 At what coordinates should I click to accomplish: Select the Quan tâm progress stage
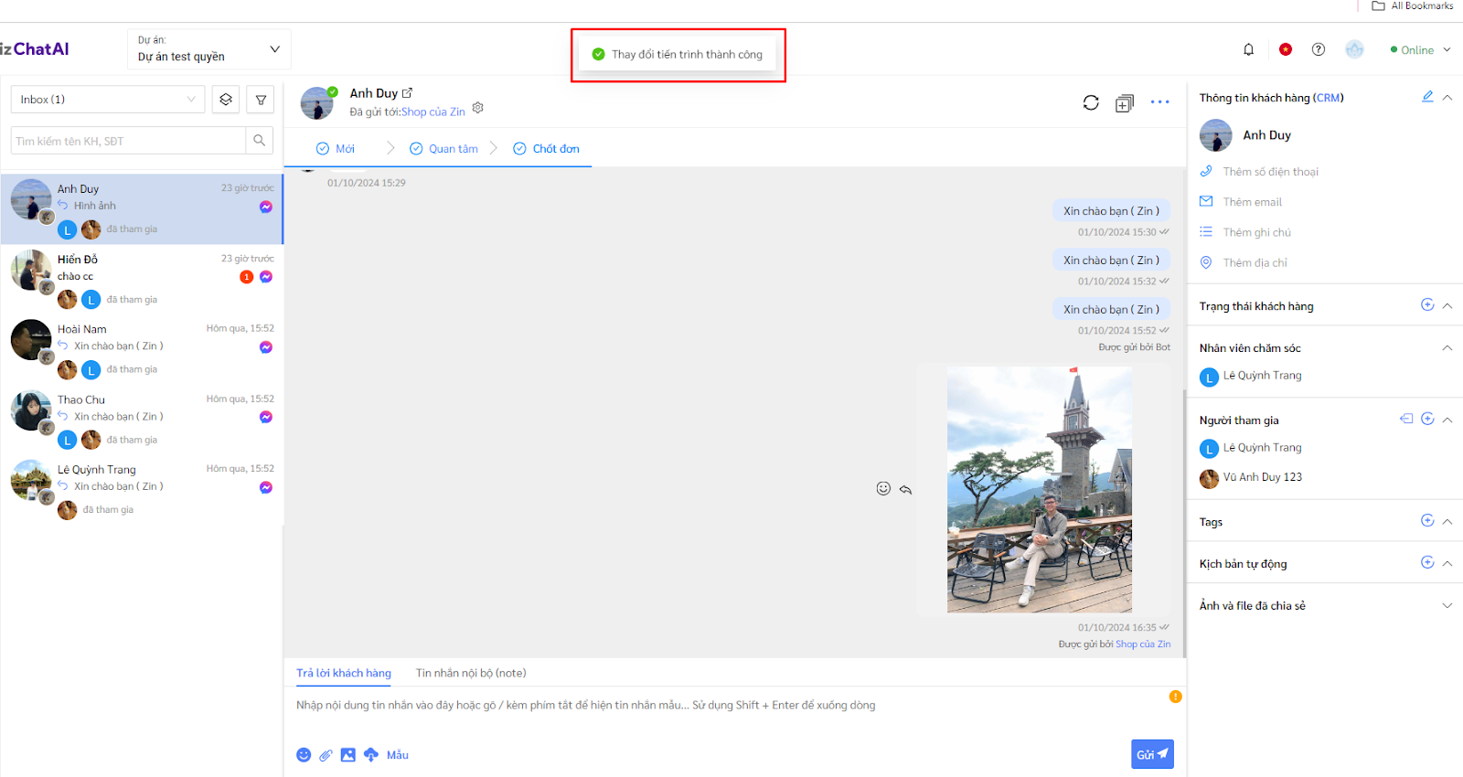coord(444,149)
